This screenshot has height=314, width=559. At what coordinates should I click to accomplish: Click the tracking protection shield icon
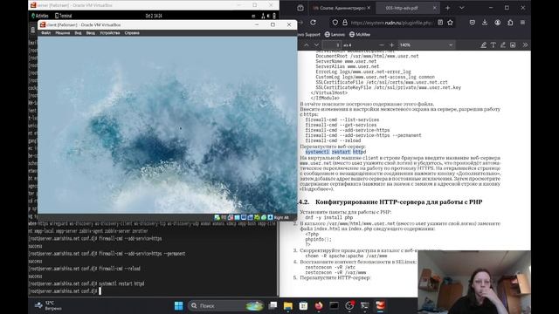pos(335,23)
